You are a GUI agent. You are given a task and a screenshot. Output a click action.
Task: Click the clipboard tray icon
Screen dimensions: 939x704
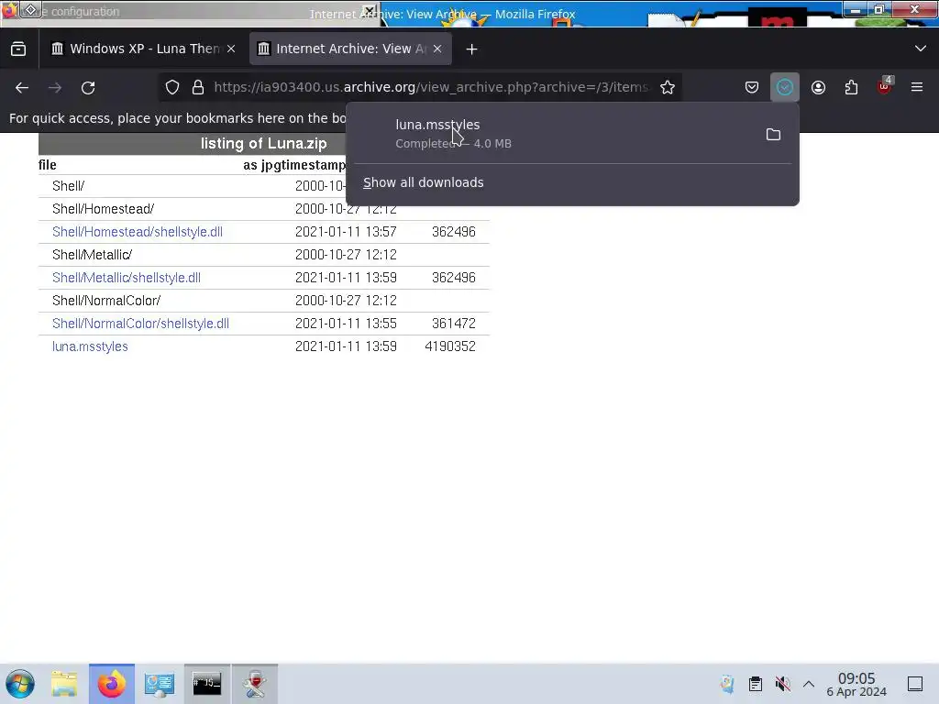(x=756, y=684)
